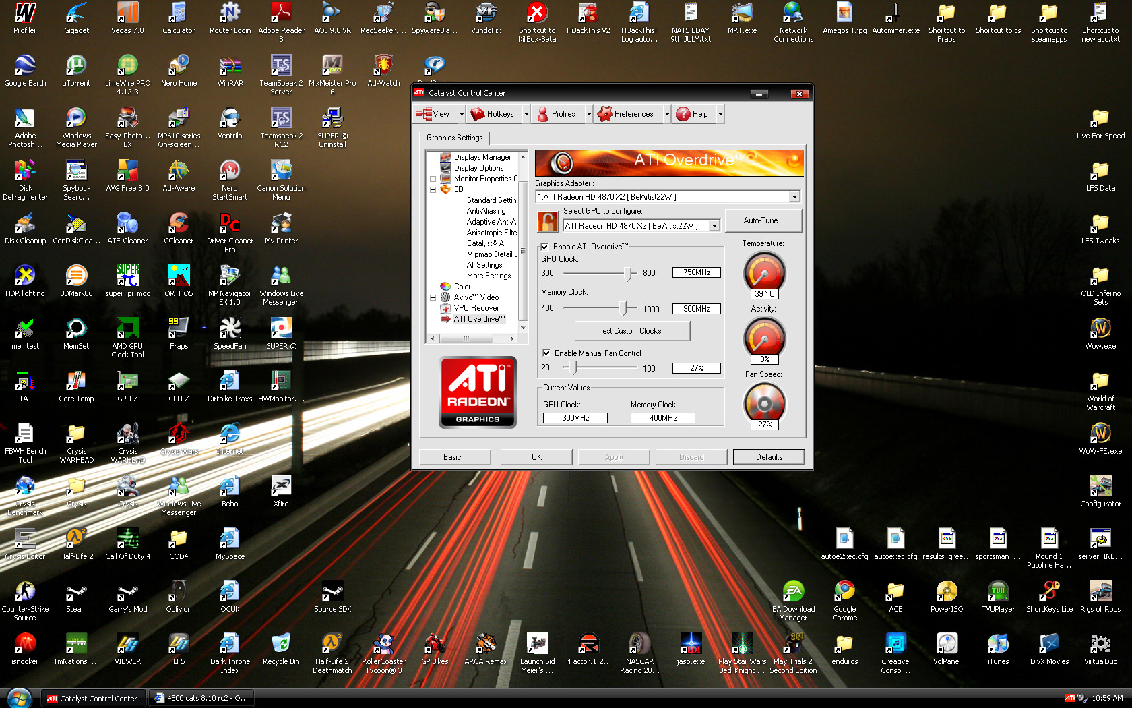Open the Graphics Adapter dropdown
Viewport: 1132px width, 708px height.
tap(794, 197)
